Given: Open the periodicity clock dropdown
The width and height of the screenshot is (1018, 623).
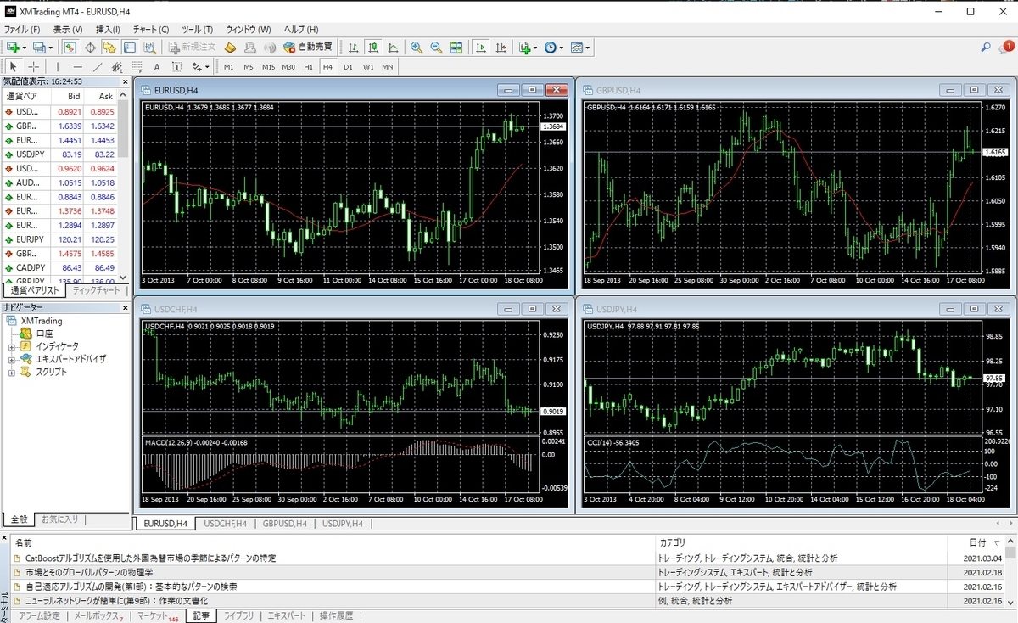Looking at the screenshot, I should [554, 48].
